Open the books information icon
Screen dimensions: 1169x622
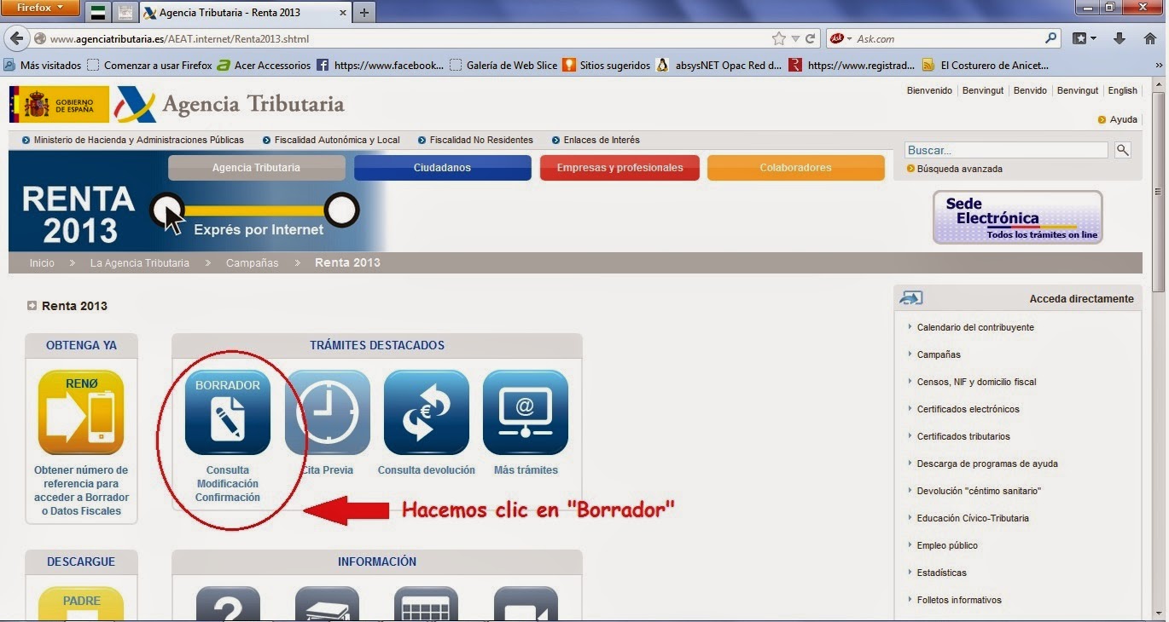click(x=327, y=603)
